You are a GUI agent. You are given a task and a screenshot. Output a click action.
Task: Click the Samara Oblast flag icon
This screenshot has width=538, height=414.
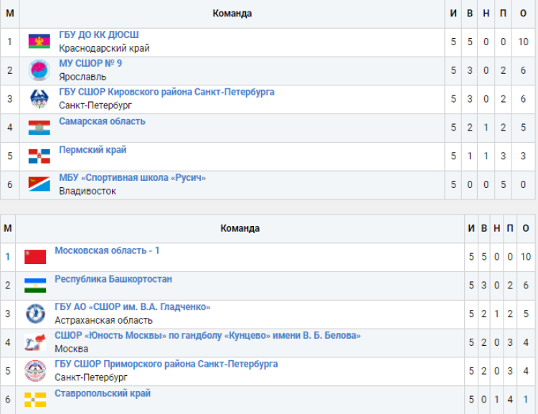coord(39,128)
